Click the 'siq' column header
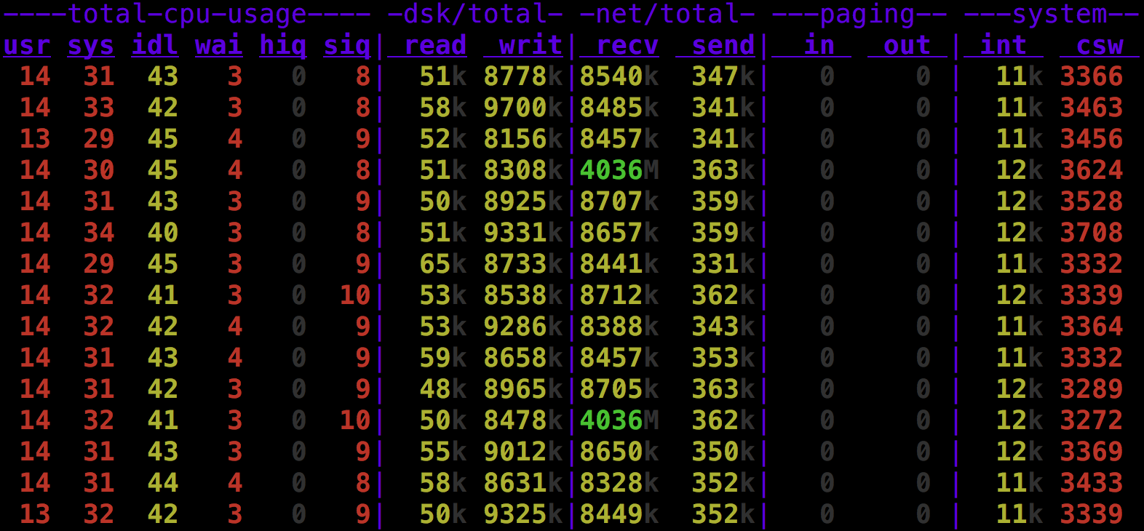 [x=347, y=45]
